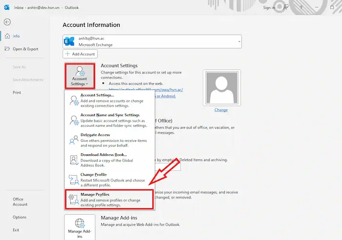Click the feedback person icon in title bar
Screen dimensions: 342x240
click(x=285, y=7)
